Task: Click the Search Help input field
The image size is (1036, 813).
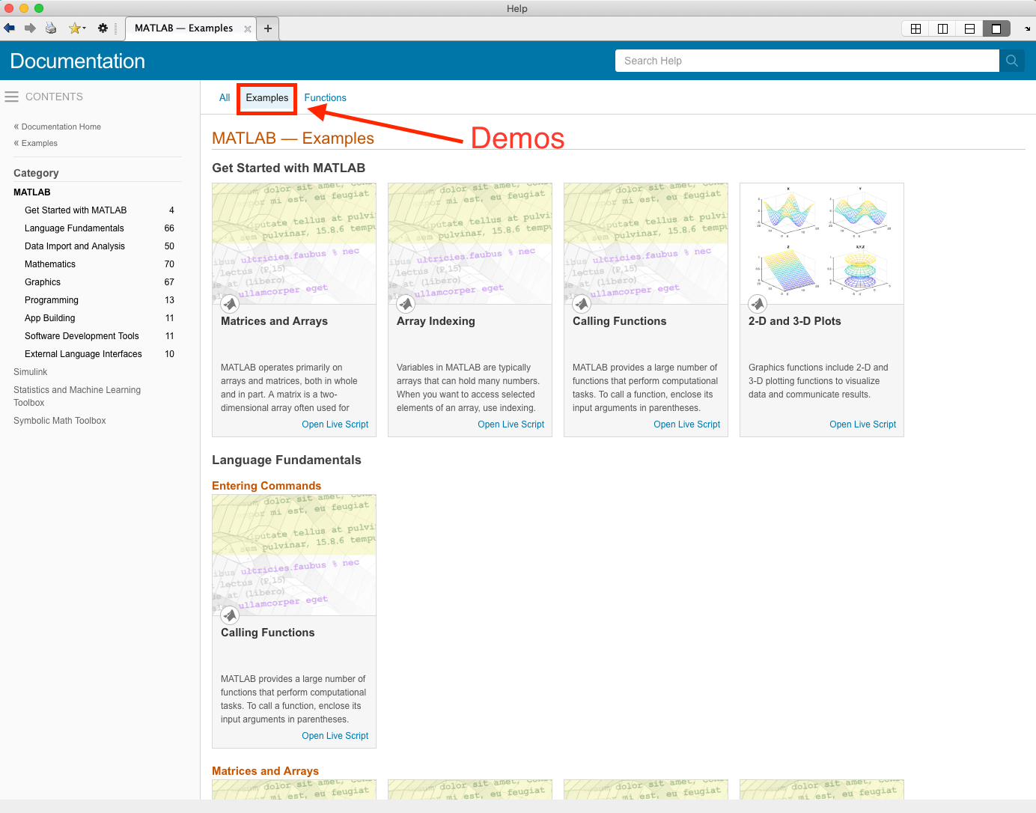Action: pos(807,61)
